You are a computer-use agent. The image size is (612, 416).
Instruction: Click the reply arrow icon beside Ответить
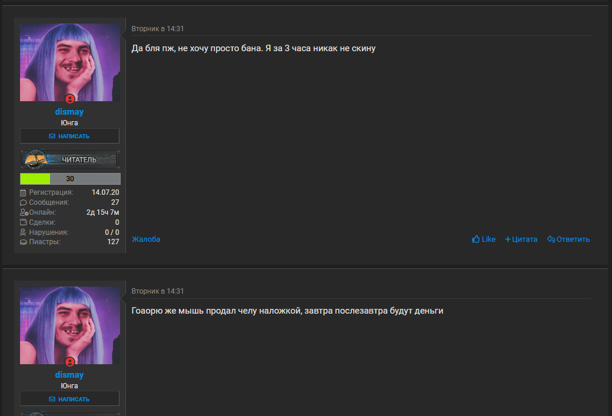point(551,239)
